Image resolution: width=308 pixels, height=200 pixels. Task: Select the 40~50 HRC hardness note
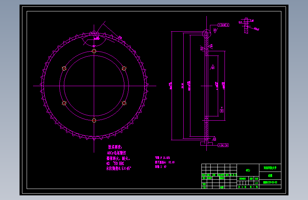[115, 163]
